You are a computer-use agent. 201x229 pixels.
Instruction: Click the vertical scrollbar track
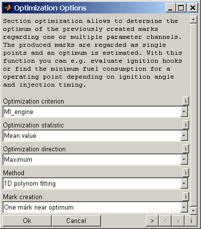click(194, 115)
